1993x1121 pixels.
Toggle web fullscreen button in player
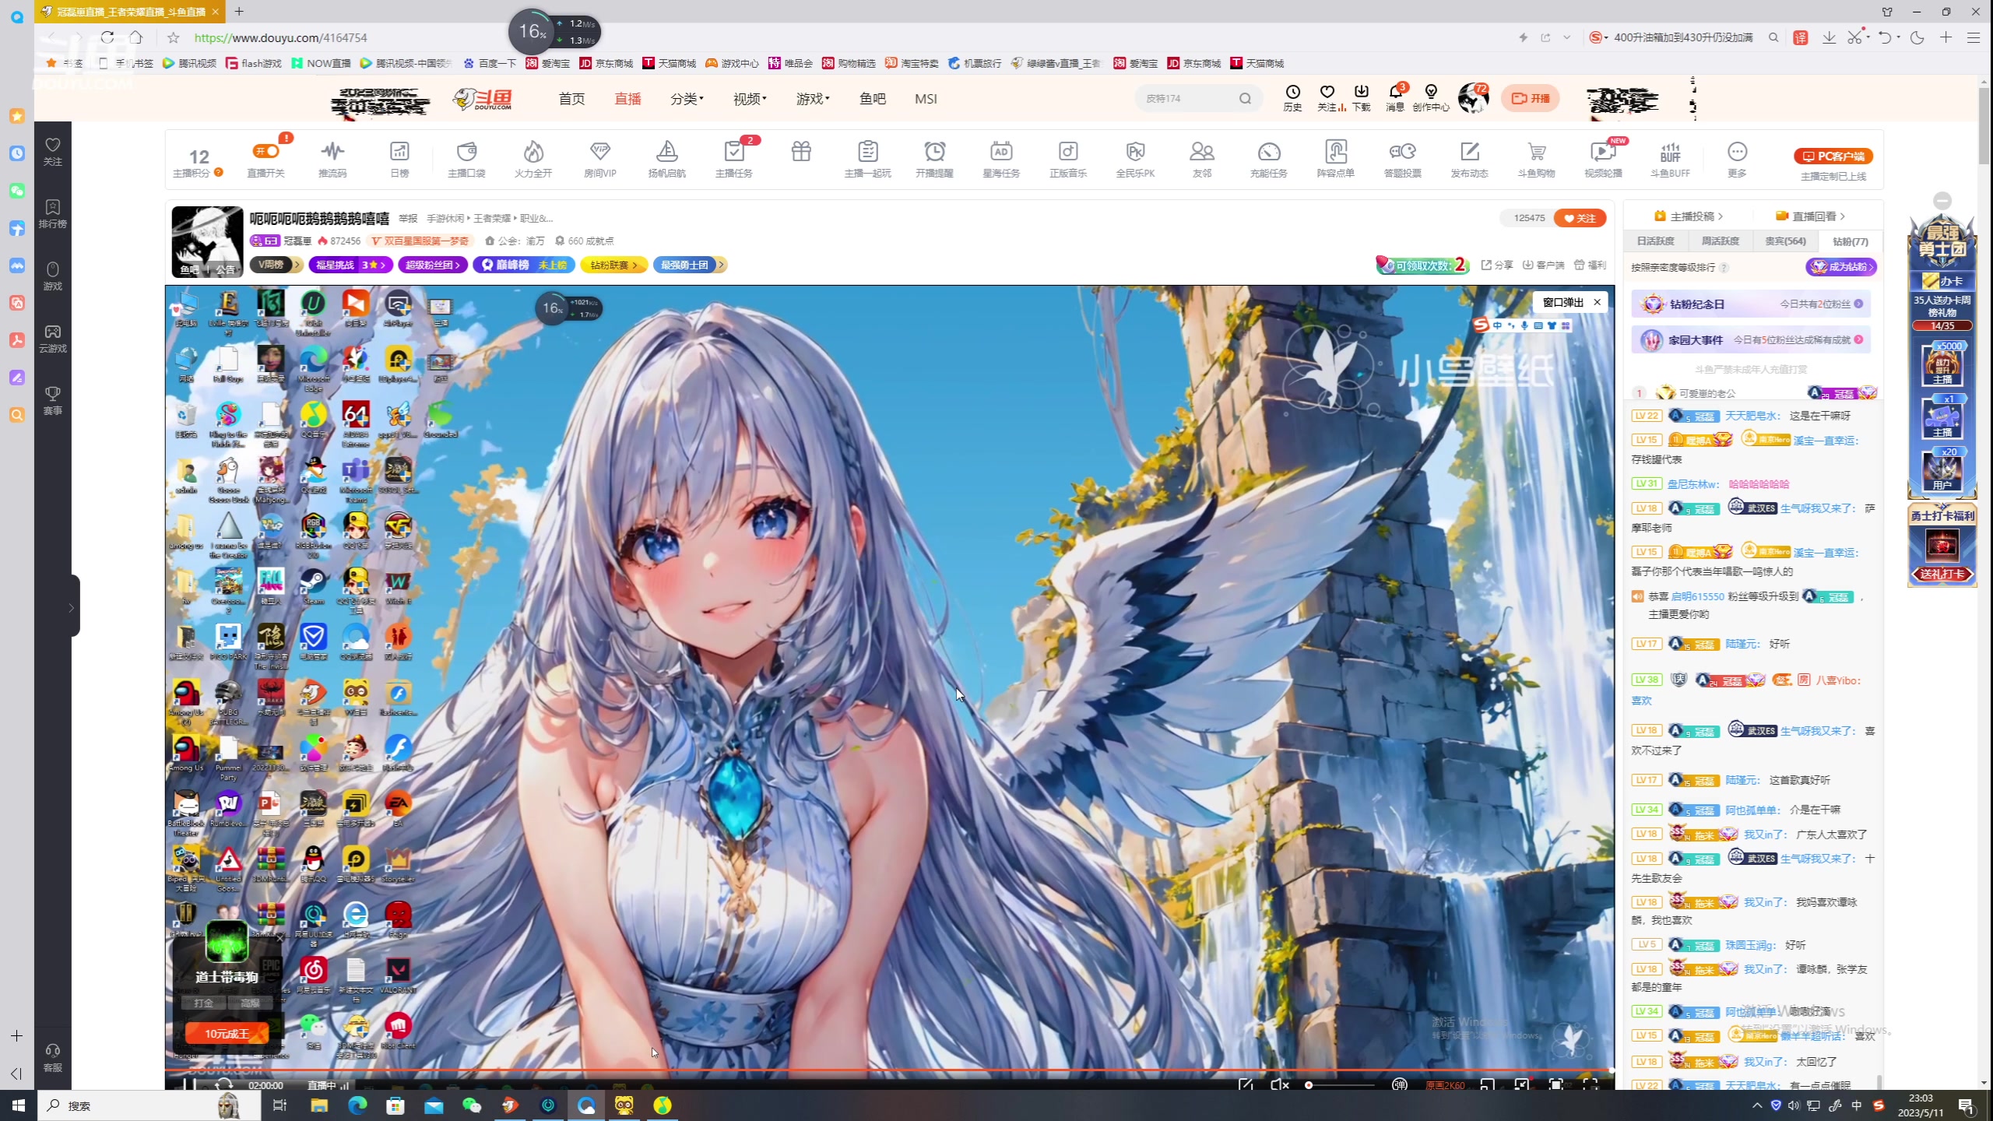point(1556,1084)
